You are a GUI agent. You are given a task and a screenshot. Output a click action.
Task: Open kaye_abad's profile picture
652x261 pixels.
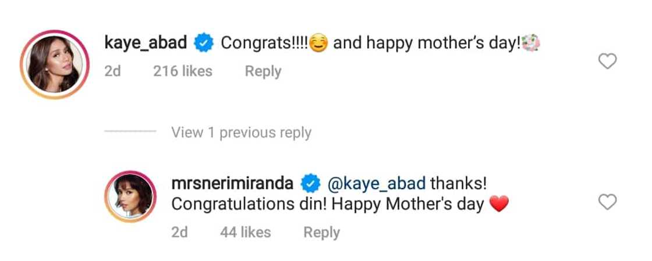[x=54, y=63]
